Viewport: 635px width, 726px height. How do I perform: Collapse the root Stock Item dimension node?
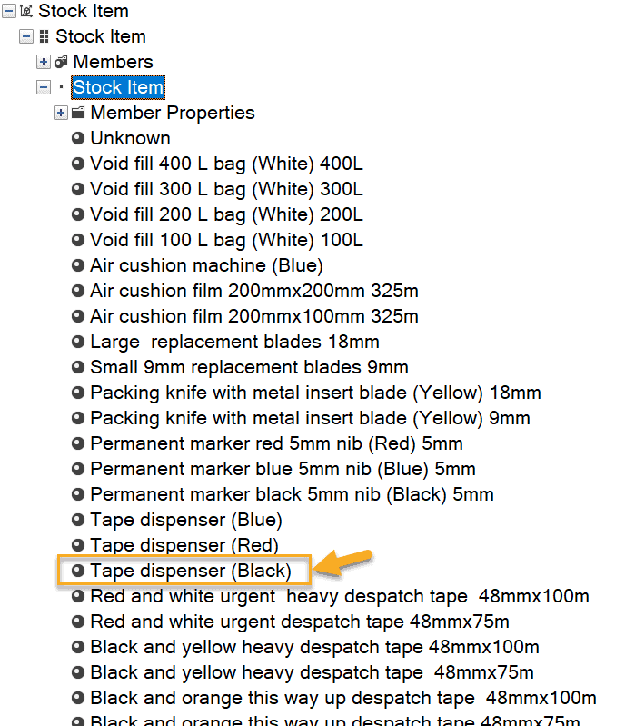9,12
